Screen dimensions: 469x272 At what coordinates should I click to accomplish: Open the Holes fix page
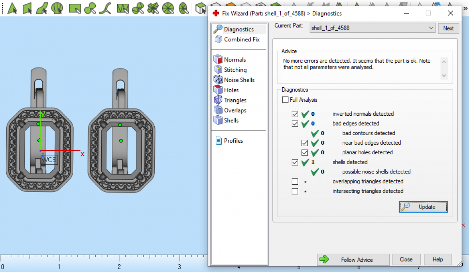click(x=231, y=90)
